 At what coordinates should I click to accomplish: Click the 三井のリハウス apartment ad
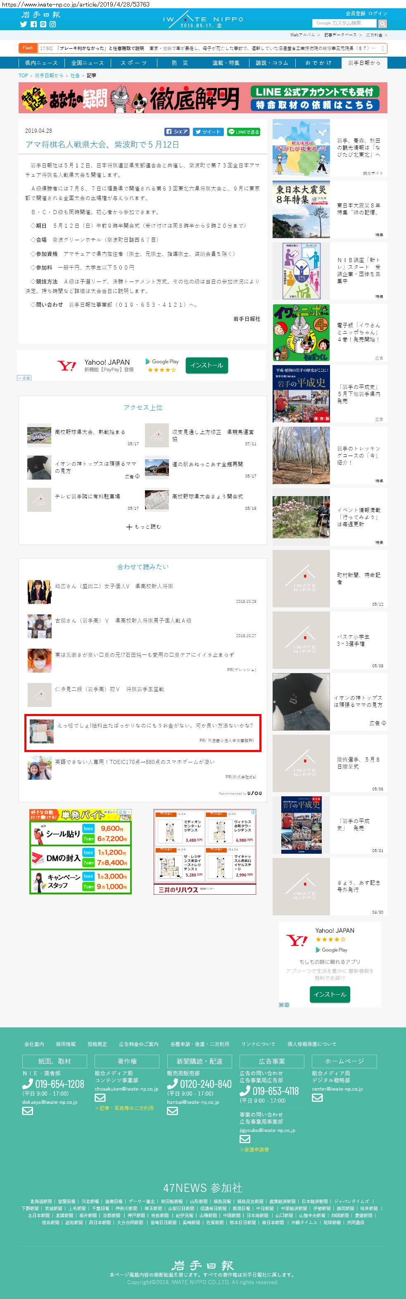pos(204,852)
